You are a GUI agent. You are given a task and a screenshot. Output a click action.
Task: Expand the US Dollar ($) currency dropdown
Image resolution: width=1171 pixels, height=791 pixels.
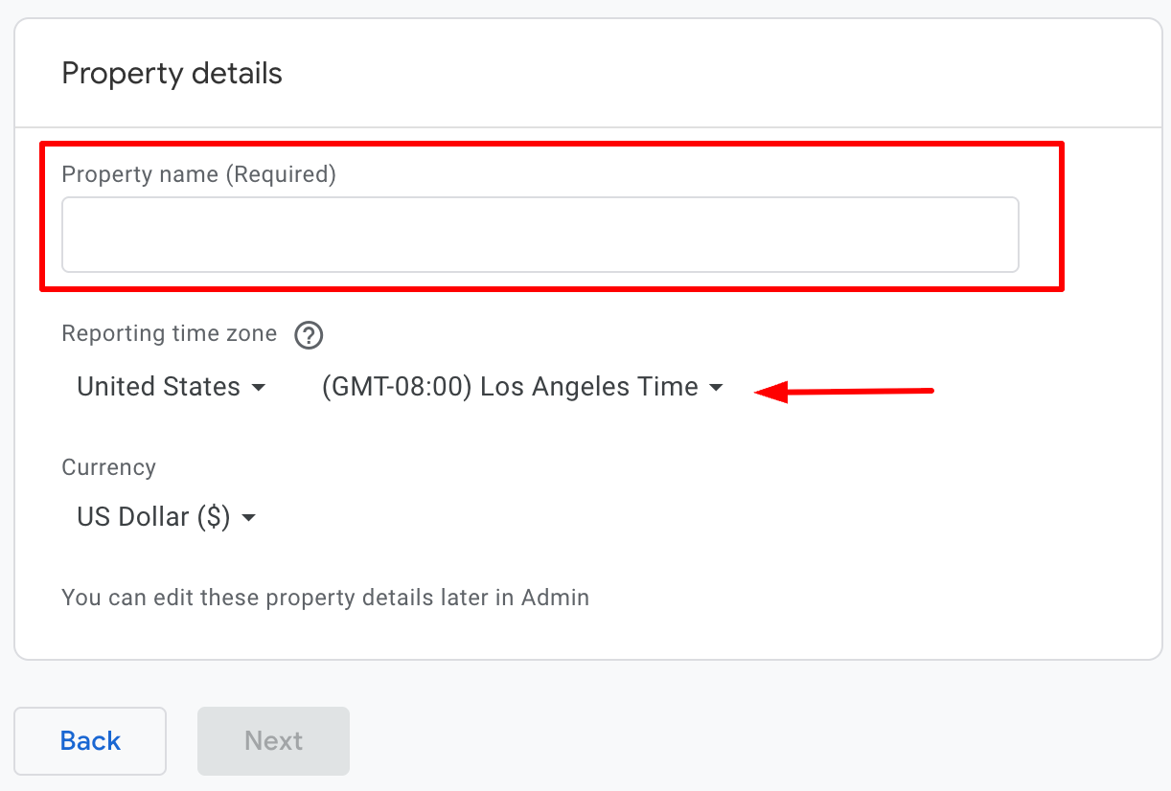coord(153,517)
